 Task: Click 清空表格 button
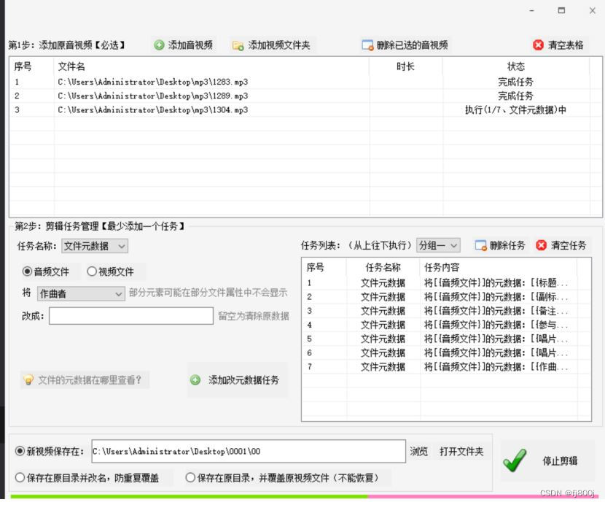pyautogui.click(x=558, y=45)
